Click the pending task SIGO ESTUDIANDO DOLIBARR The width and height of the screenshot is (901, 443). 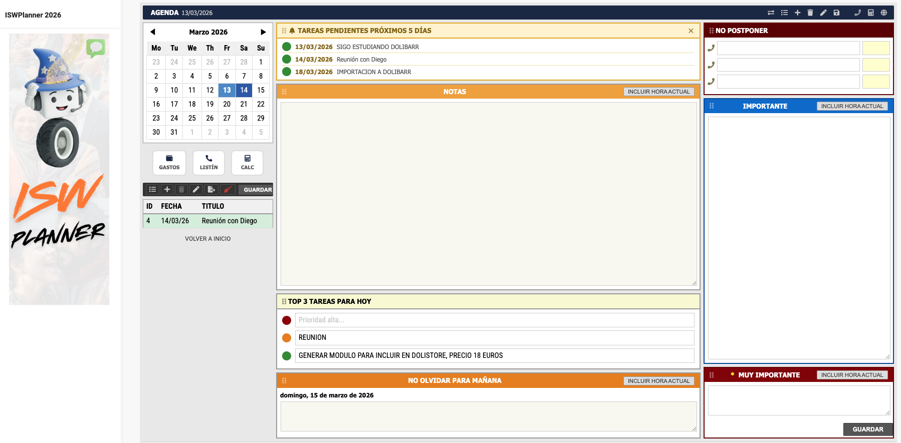(378, 47)
